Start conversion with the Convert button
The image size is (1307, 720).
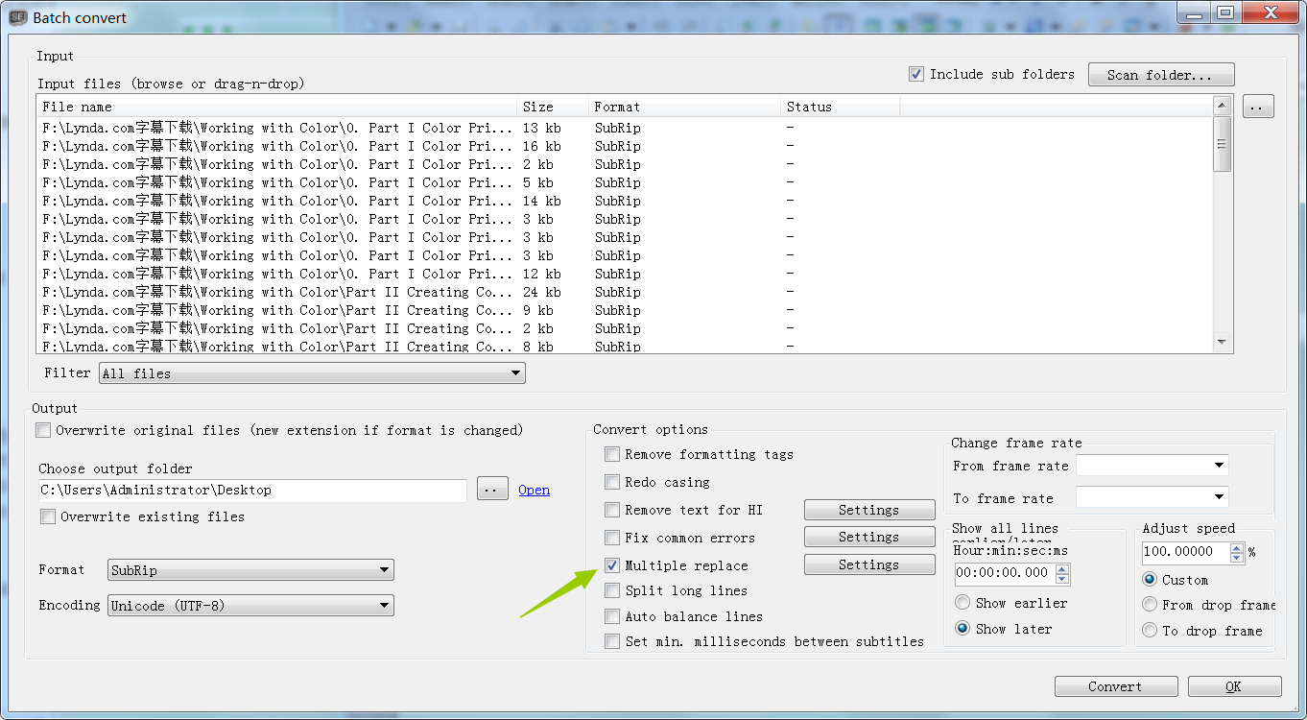coord(1116,686)
